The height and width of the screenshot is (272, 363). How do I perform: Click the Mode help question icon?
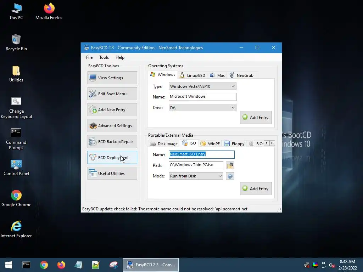(230, 176)
